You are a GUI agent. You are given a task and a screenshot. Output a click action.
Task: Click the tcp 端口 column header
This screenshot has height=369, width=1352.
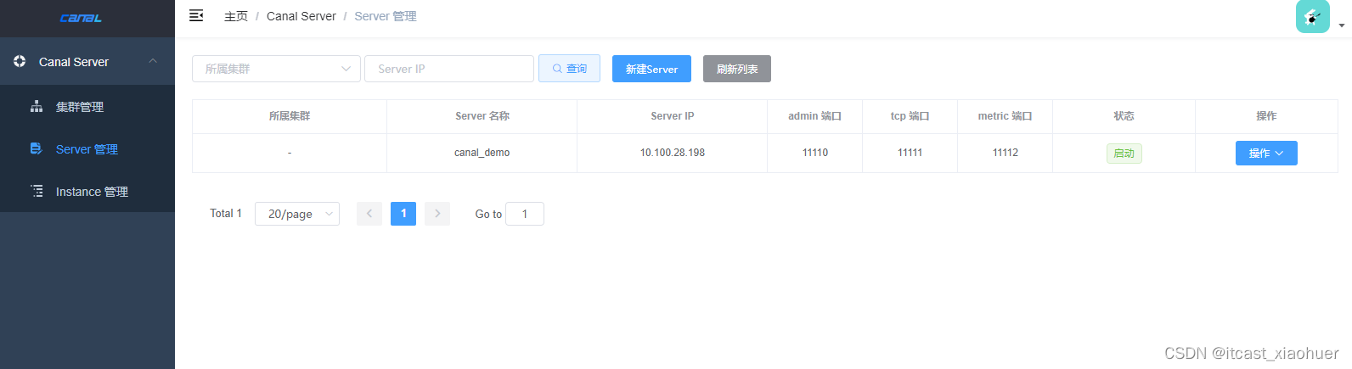click(910, 116)
